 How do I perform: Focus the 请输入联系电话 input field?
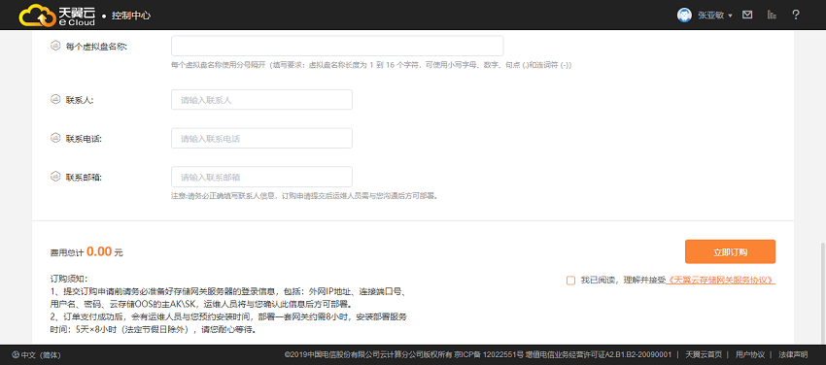pyautogui.click(x=261, y=138)
